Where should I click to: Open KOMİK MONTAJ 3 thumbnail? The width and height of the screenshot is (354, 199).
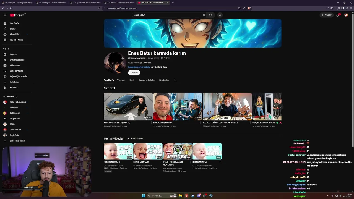[x=118, y=151]
